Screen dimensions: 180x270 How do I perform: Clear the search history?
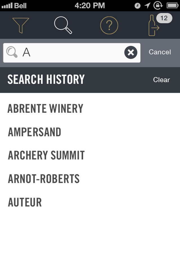161,80
